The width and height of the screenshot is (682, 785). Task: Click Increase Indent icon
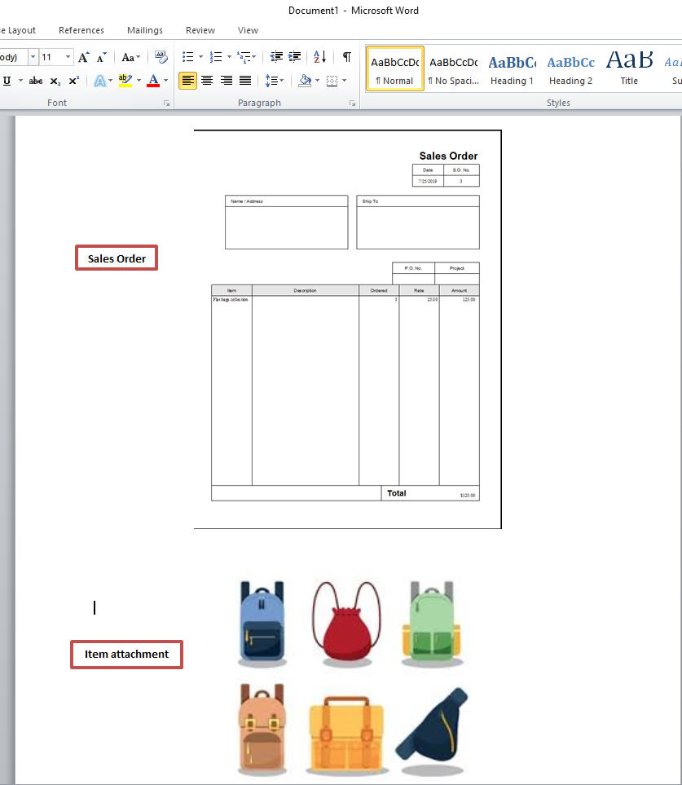(x=295, y=57)
